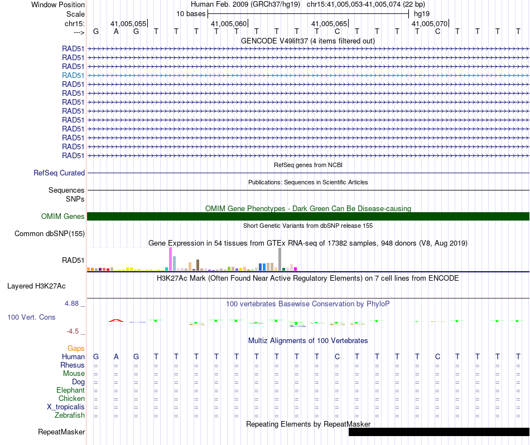Viewport: 530px width, 445px height.
Task: Select the OMIM Genes track label
Action: pyautogui.click(x=63, y=216)
